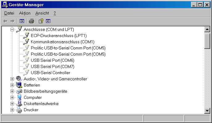This screenshot has width=212, height=123.
Task: Click the Batterien category icon
Action: (19, 85)
